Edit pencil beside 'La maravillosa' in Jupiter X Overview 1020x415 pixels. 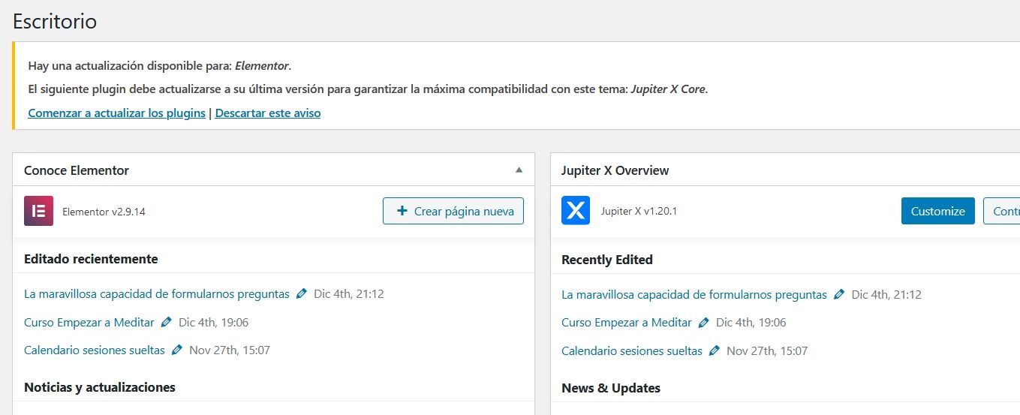point(839,295)
